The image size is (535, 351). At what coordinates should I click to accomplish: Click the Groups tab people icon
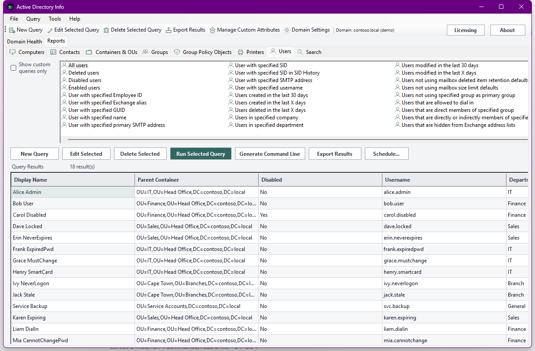tap(146, 52)
